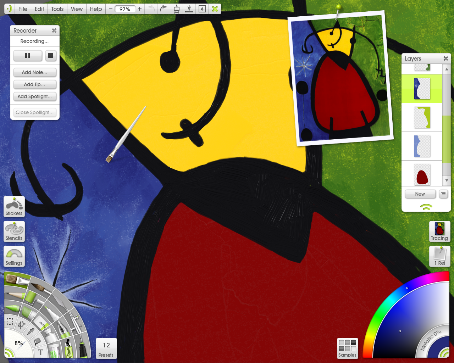The image size is (454, 363).
Task: Pause the script recording
Action: tap(28, 56)
